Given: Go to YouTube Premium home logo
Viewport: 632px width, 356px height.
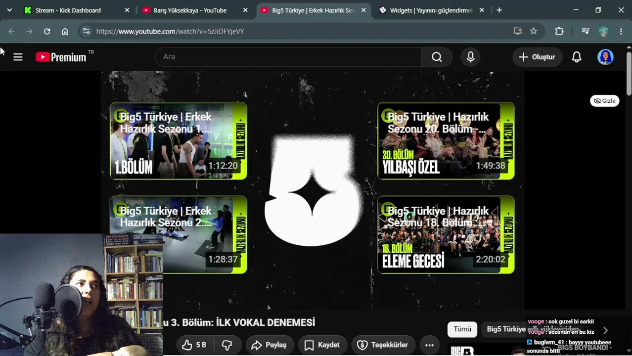Looking at the screenshot, I should [x=61, y=57].
